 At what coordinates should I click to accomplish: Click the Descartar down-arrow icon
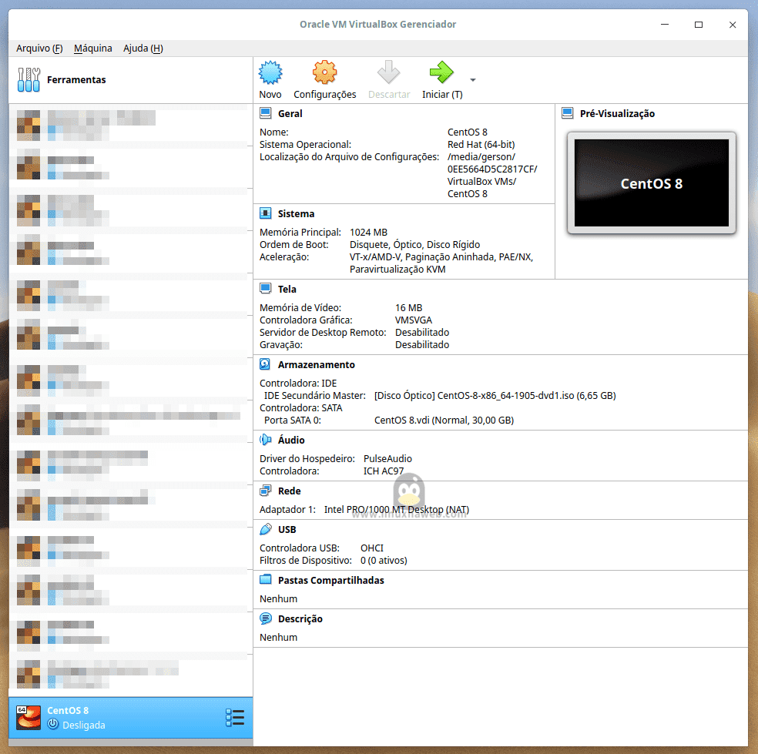pyautogui.click(x=389, y=73)
